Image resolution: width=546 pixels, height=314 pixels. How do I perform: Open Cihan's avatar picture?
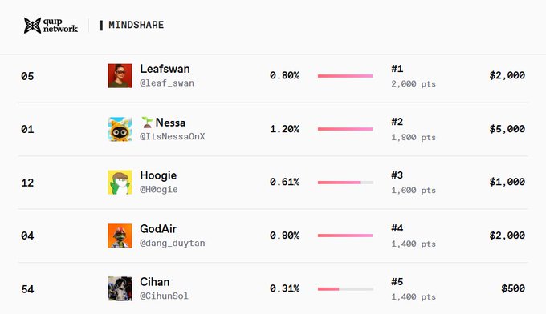pos(120,288)
